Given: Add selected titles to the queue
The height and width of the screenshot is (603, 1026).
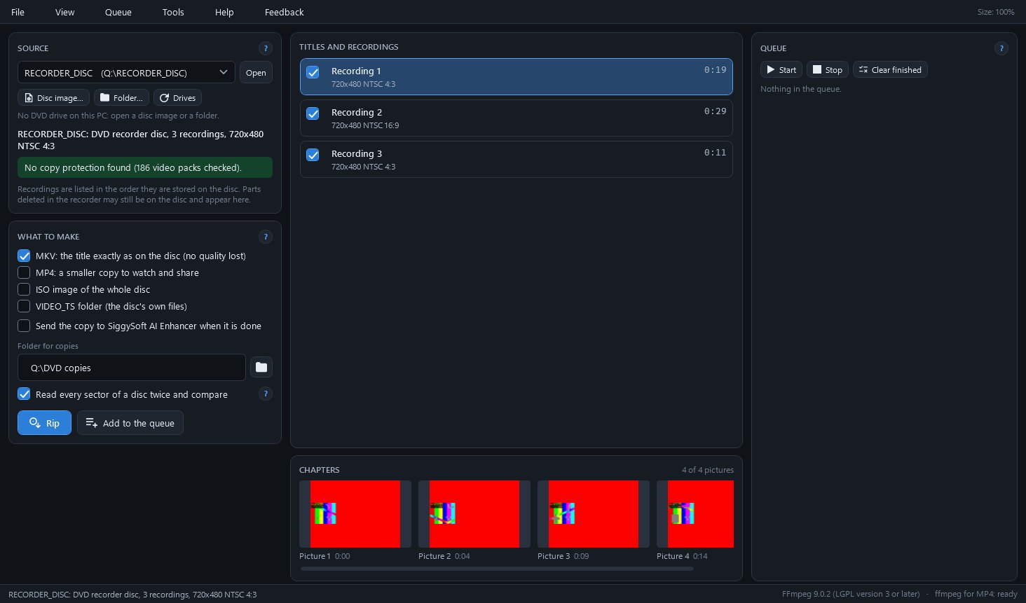Looking at the screenshot, I should pyautogui.click(x=130, y=423).
